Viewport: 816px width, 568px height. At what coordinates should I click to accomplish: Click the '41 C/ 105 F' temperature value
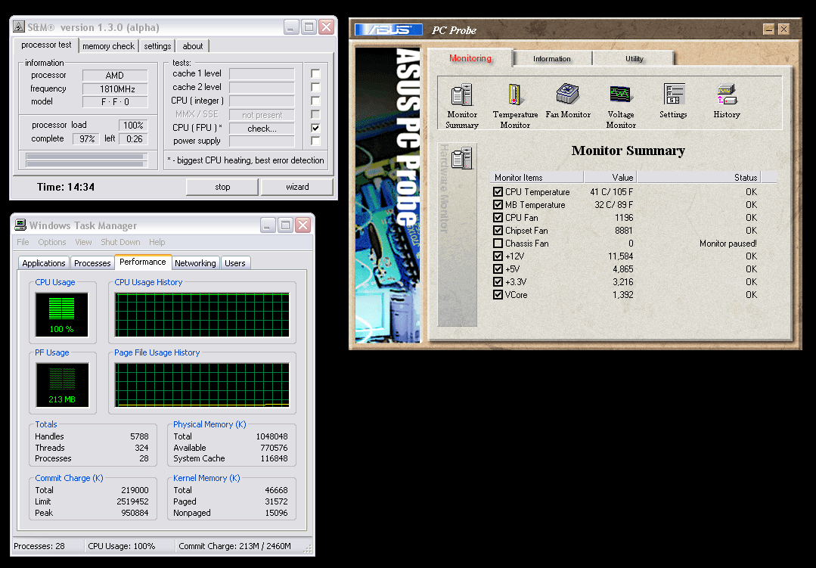tap(612, 191)
